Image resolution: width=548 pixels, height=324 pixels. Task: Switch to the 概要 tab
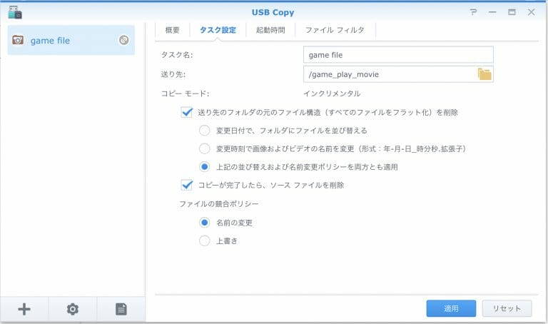coord(172,30)
